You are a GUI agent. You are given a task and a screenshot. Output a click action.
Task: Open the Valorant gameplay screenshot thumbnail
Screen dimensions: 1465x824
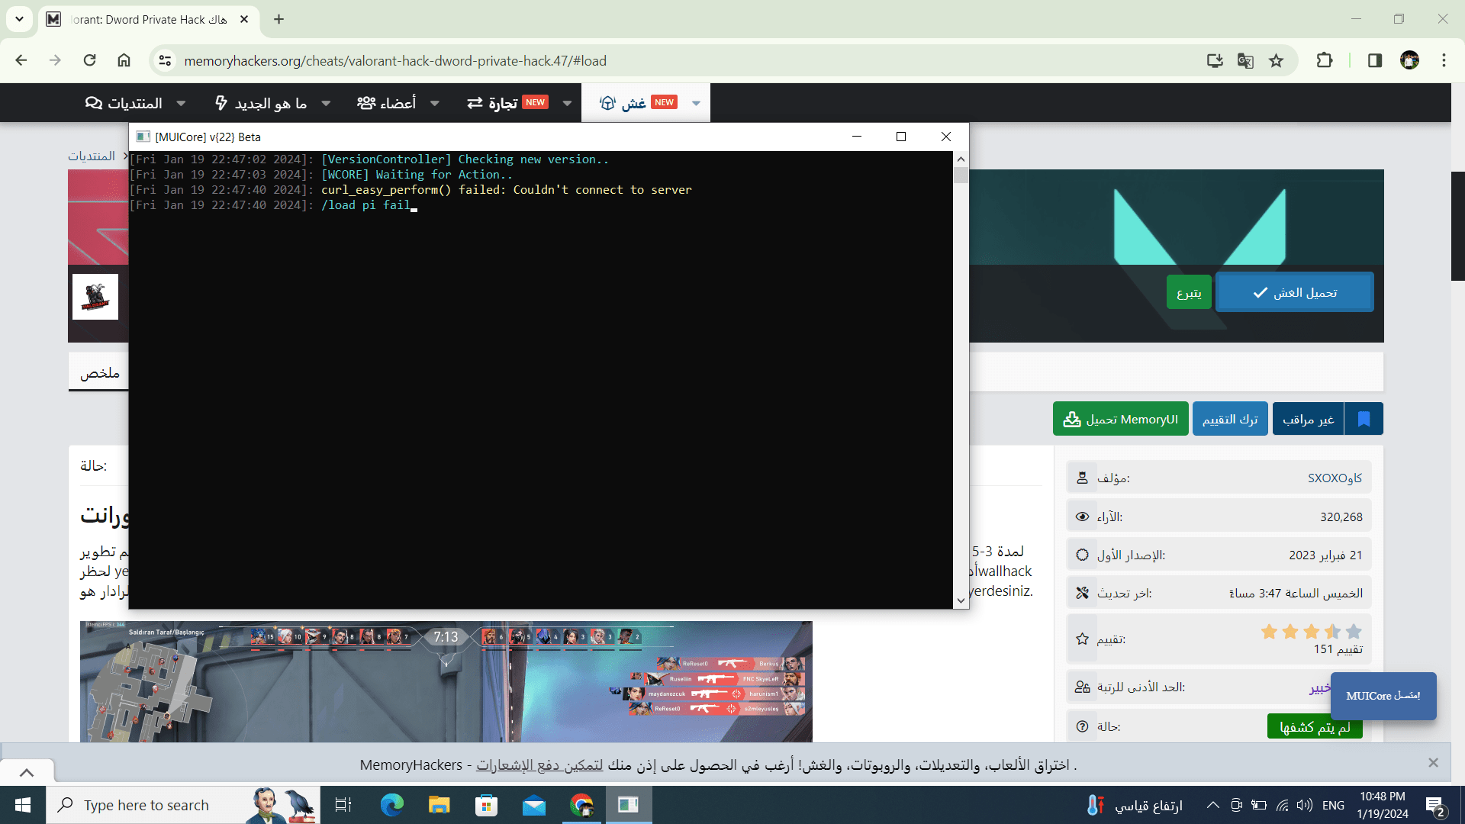(x=446, y=681)
